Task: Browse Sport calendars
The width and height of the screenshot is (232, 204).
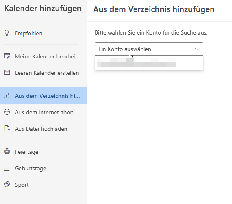Action: (43, 185)
